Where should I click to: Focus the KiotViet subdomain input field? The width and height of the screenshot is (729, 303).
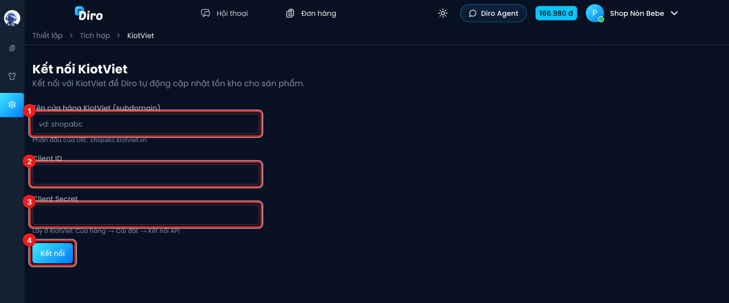click(146, 124)
